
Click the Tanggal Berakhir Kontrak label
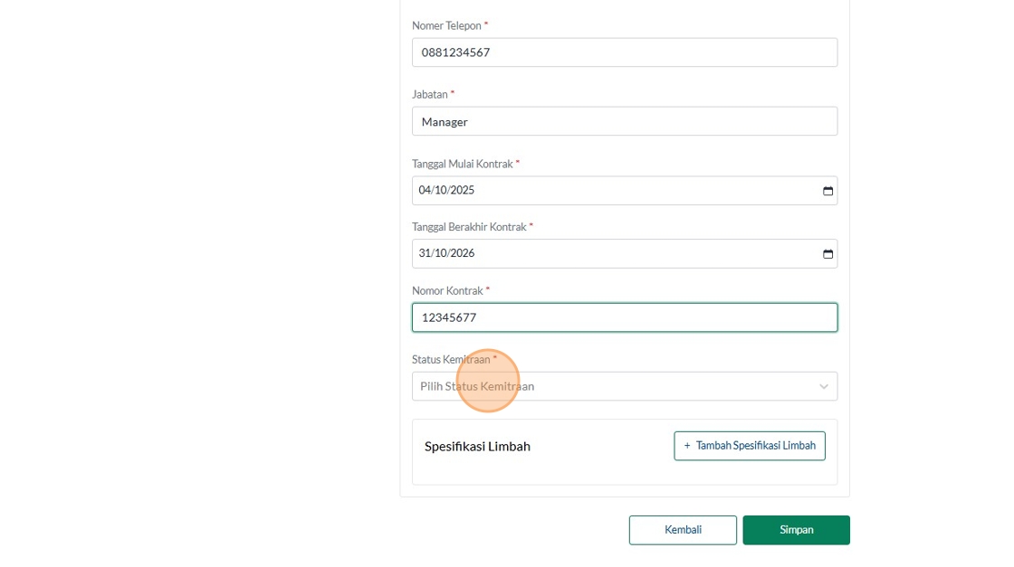469,227
